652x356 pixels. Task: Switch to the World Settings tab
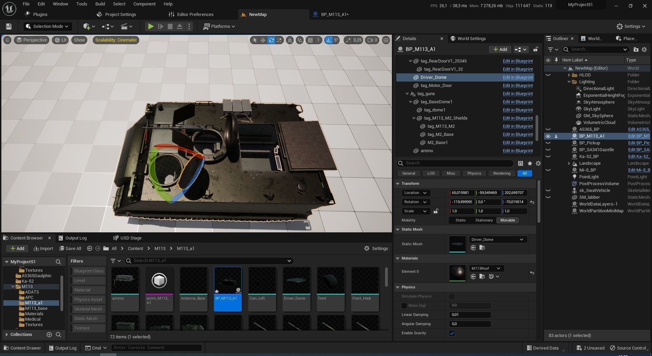471,39
